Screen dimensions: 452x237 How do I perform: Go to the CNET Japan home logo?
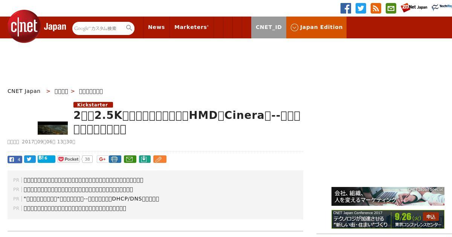[x=37, y=27]
